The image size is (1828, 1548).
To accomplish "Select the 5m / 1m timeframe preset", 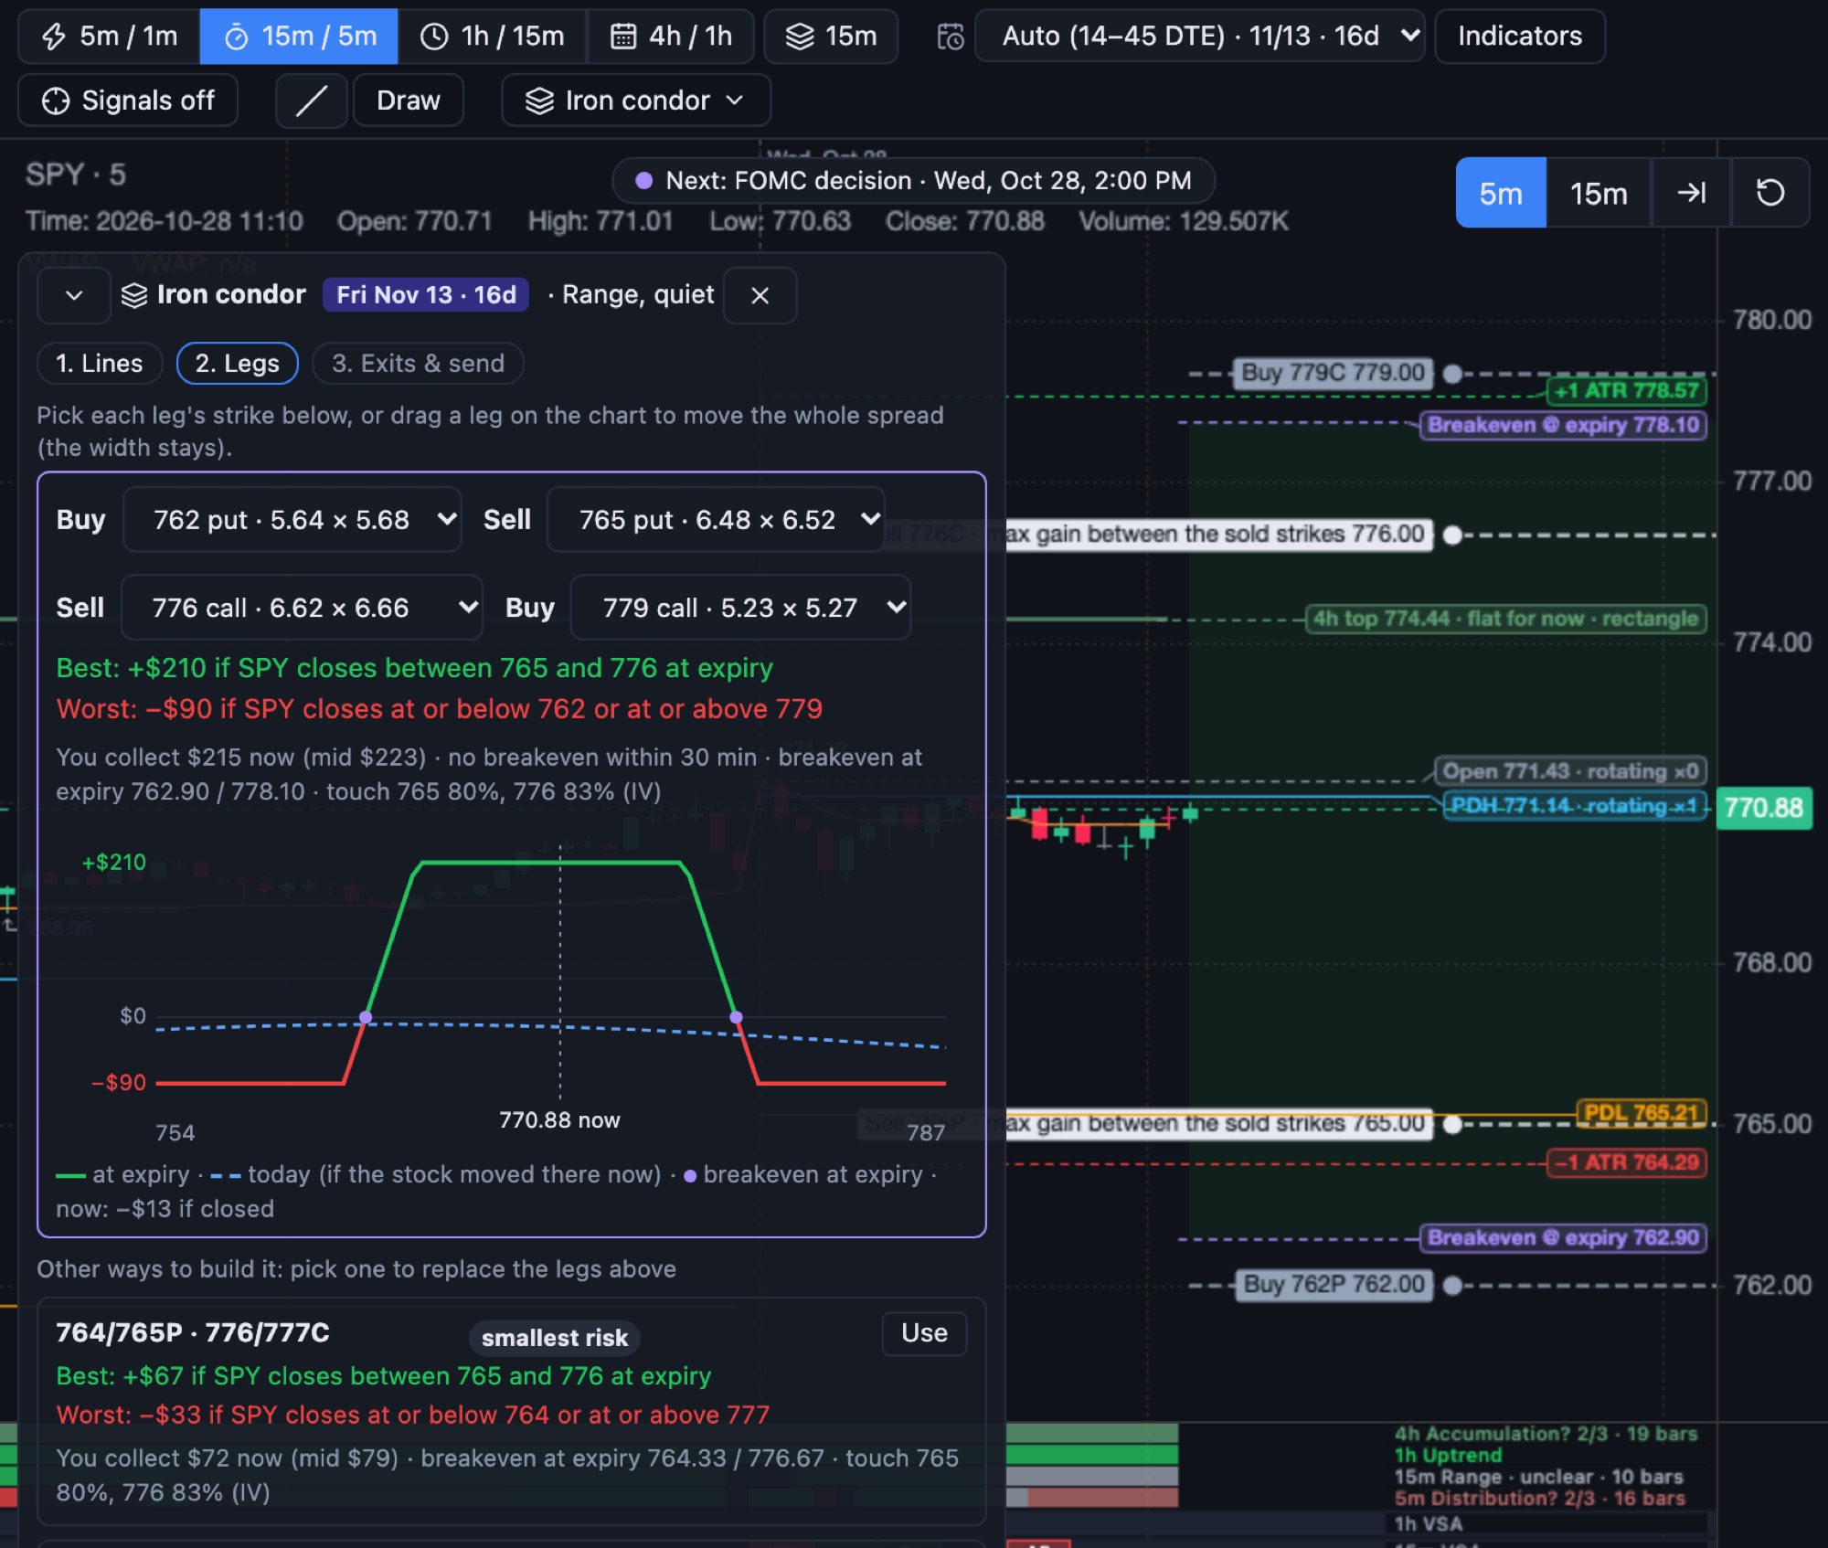I will pyautogui.click(x=110, y=37).
